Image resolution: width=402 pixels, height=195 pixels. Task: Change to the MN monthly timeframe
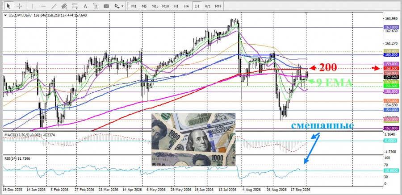click(x=218, y=6)
